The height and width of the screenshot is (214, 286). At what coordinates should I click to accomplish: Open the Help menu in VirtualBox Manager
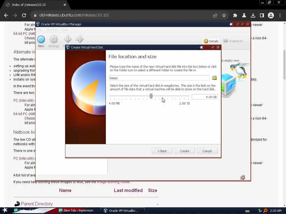point(65,30)
